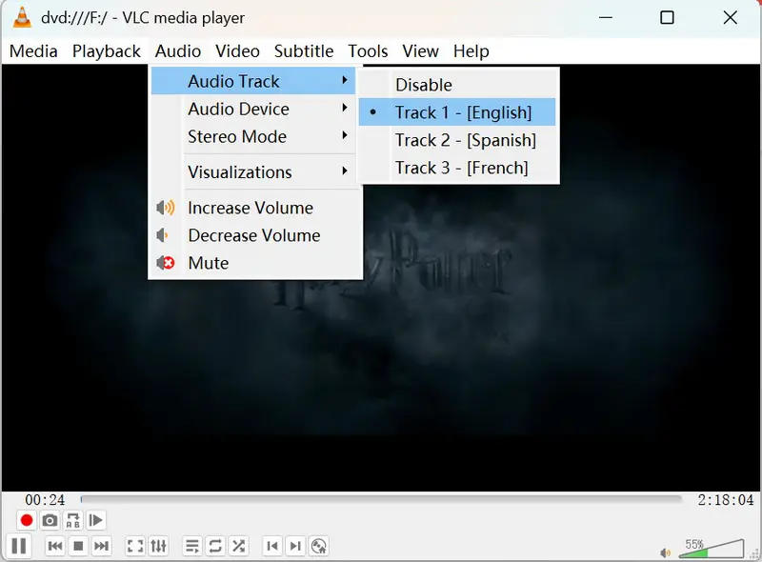
Task: Minimize the VLC window
Action: click(x=606, y=17)
